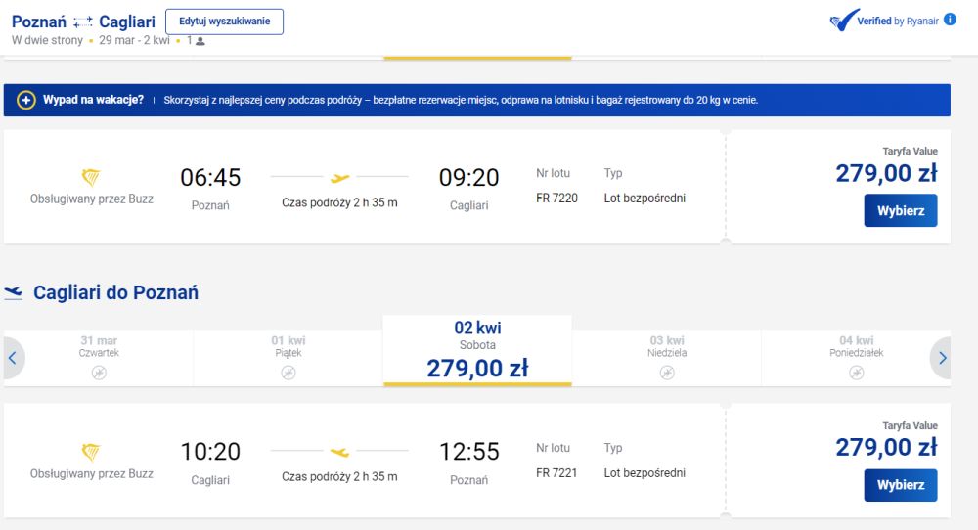Click the info icon next to Verified by Ryanair
The image size is (978, 530).
950,20
